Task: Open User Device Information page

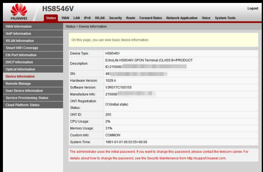Action: (33, 91)
